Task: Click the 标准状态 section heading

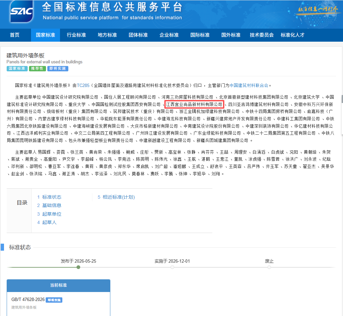Action: [x=20, y=247]
